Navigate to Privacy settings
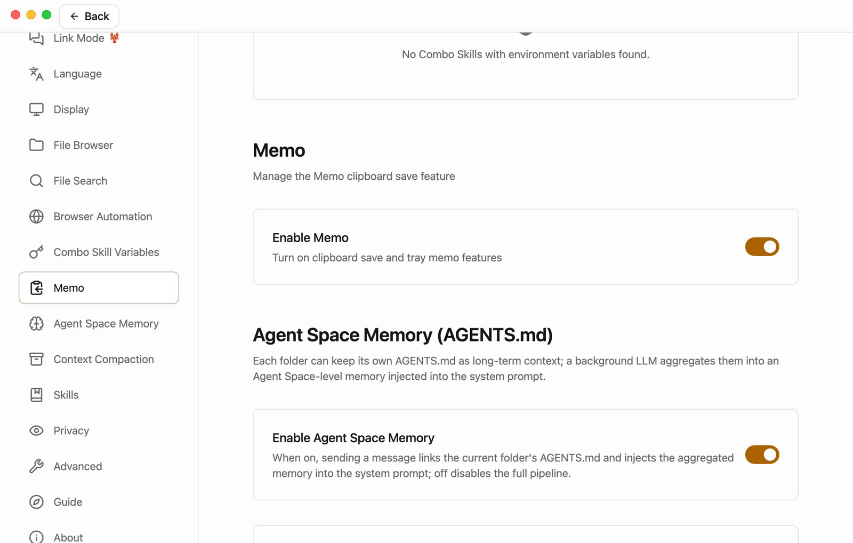853x543 pixels. coord(99,430)
